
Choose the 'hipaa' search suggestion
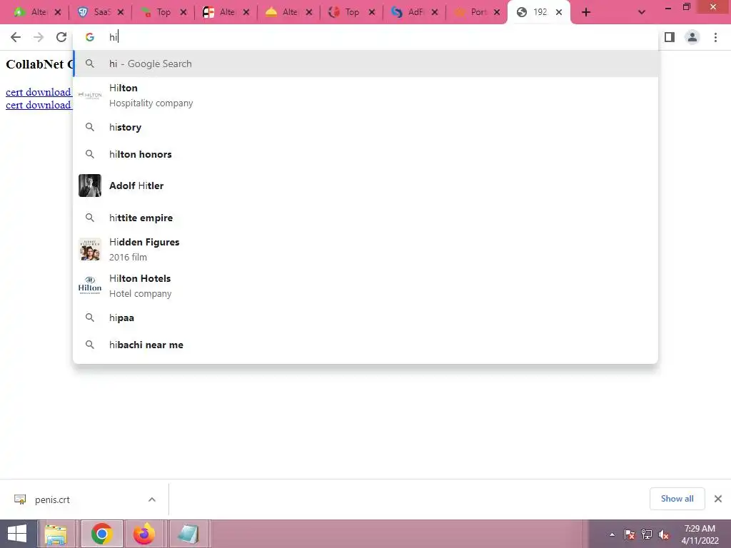pos(366,318)
